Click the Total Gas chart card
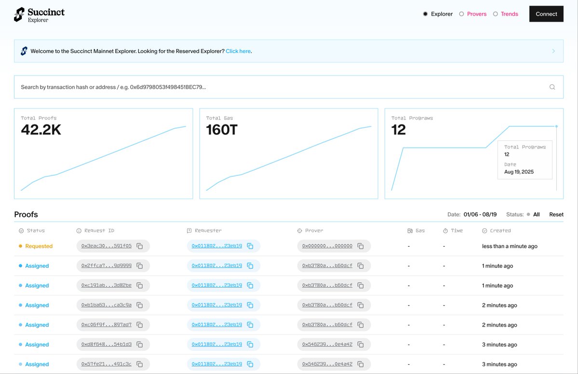The image size is (578, 374). 289,154
